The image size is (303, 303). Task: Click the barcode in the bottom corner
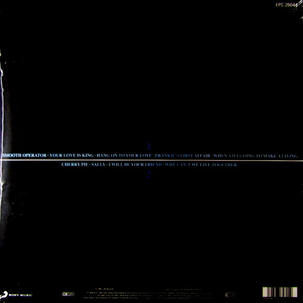click(281, 292)
